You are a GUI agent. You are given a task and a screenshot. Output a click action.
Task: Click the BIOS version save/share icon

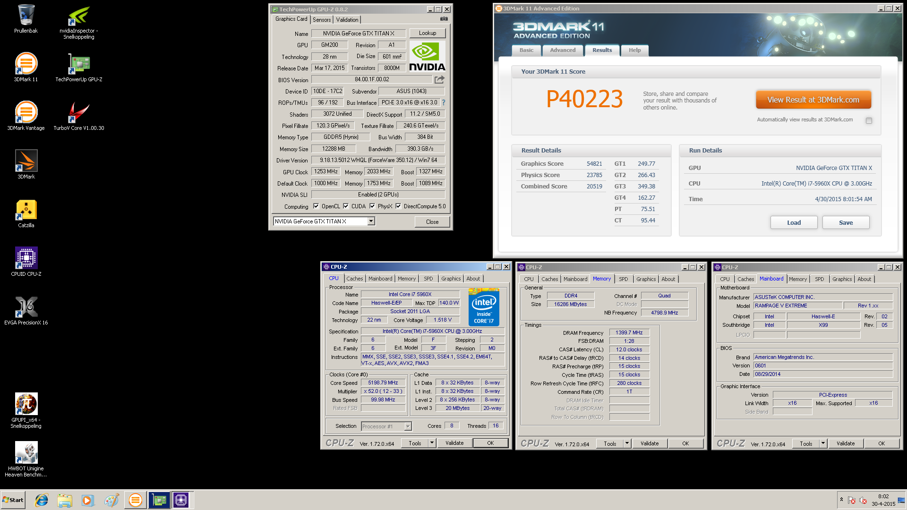click(439, 79)
